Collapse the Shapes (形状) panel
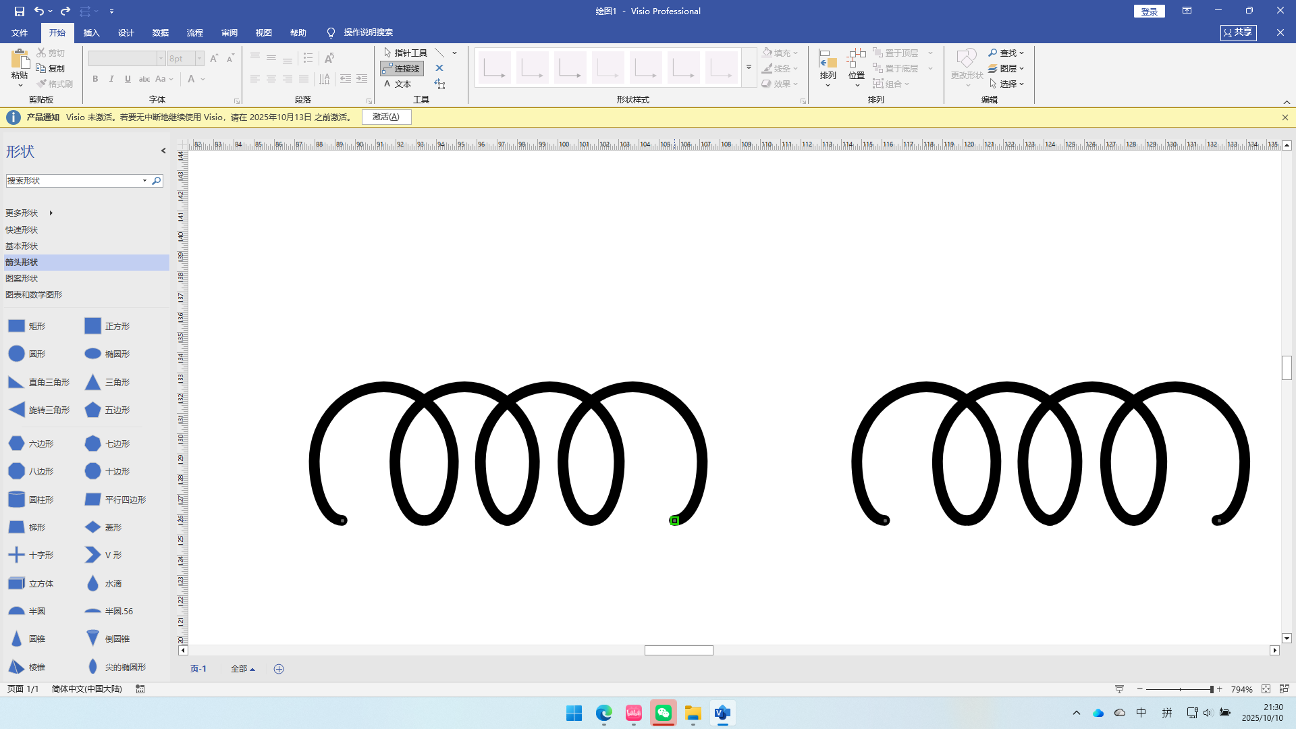This screenshot has height=729, width=1296. point(163,151)
